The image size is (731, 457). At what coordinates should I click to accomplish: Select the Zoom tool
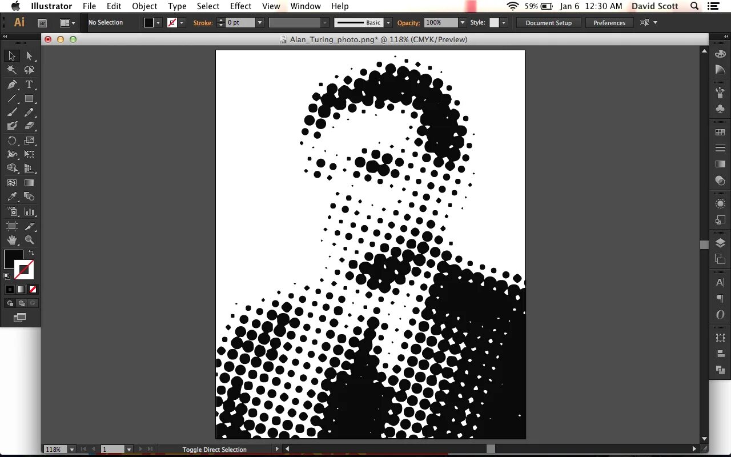29,240
